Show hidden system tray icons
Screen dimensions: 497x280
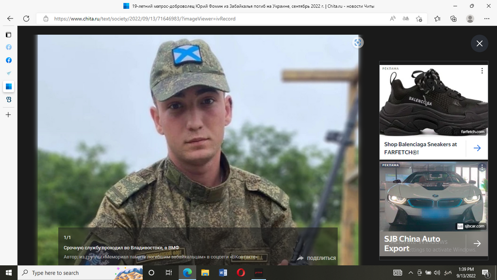pyautogui.click(x=411, y=273)
